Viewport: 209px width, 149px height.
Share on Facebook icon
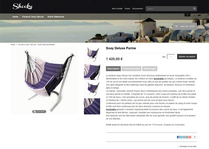tap(178, 137)
